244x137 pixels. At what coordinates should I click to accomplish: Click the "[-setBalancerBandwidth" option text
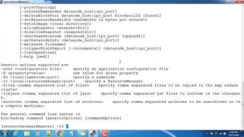pos(45,20)
